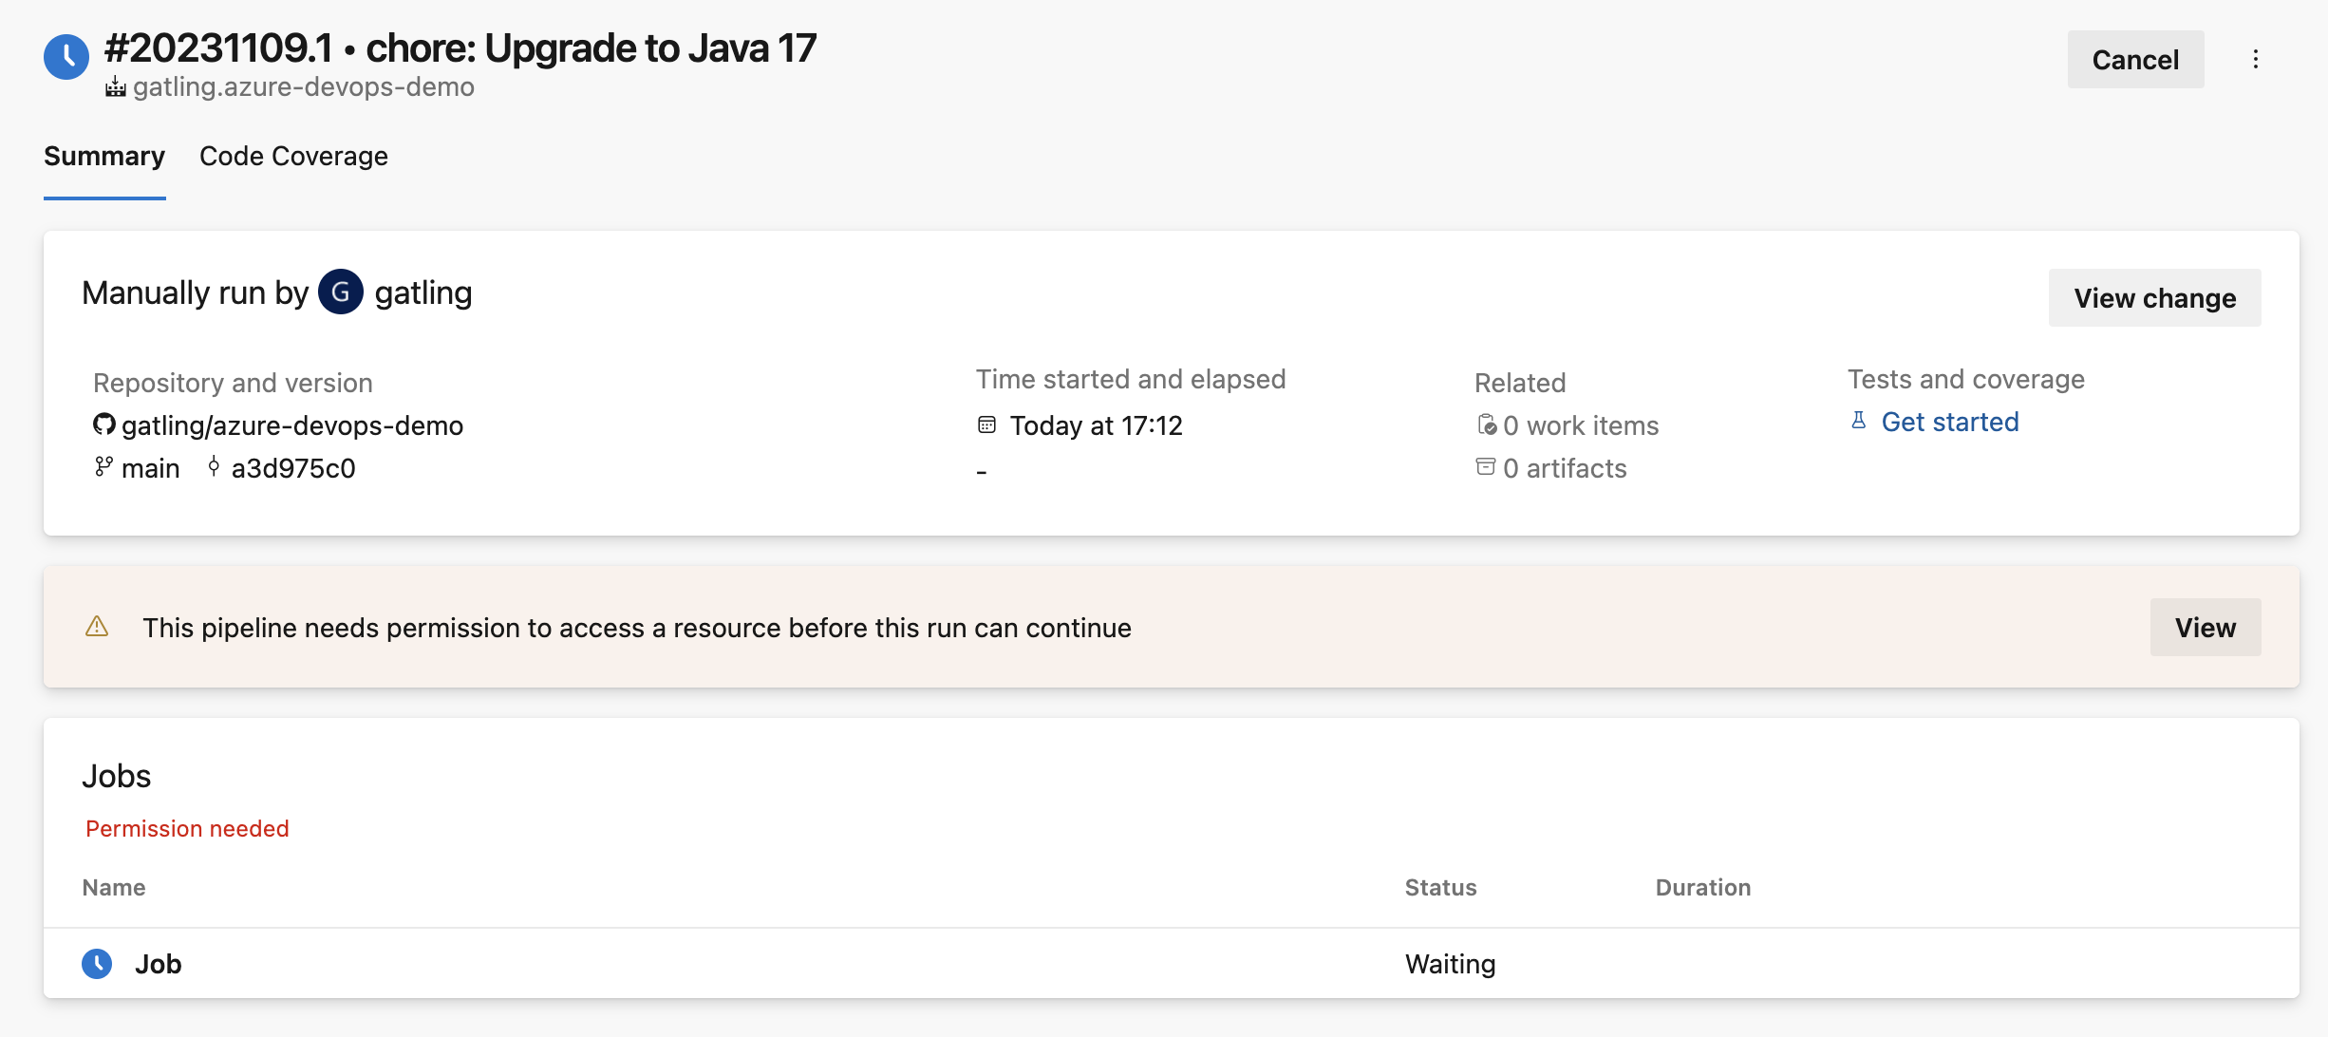
Task: Click the run title chore: Upgrade to Java 17
Action: [x=591, y=48]
